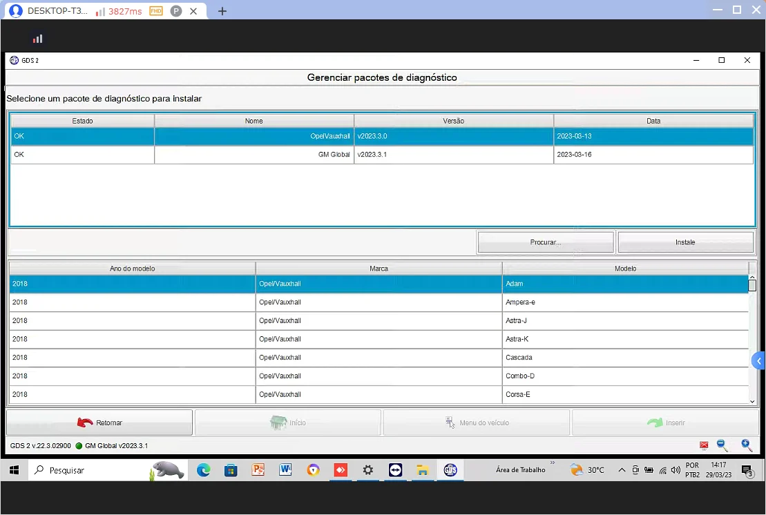The image size is (766, 515).
Task: Sort packages by Estado column header
Action: tap(82, 121)
